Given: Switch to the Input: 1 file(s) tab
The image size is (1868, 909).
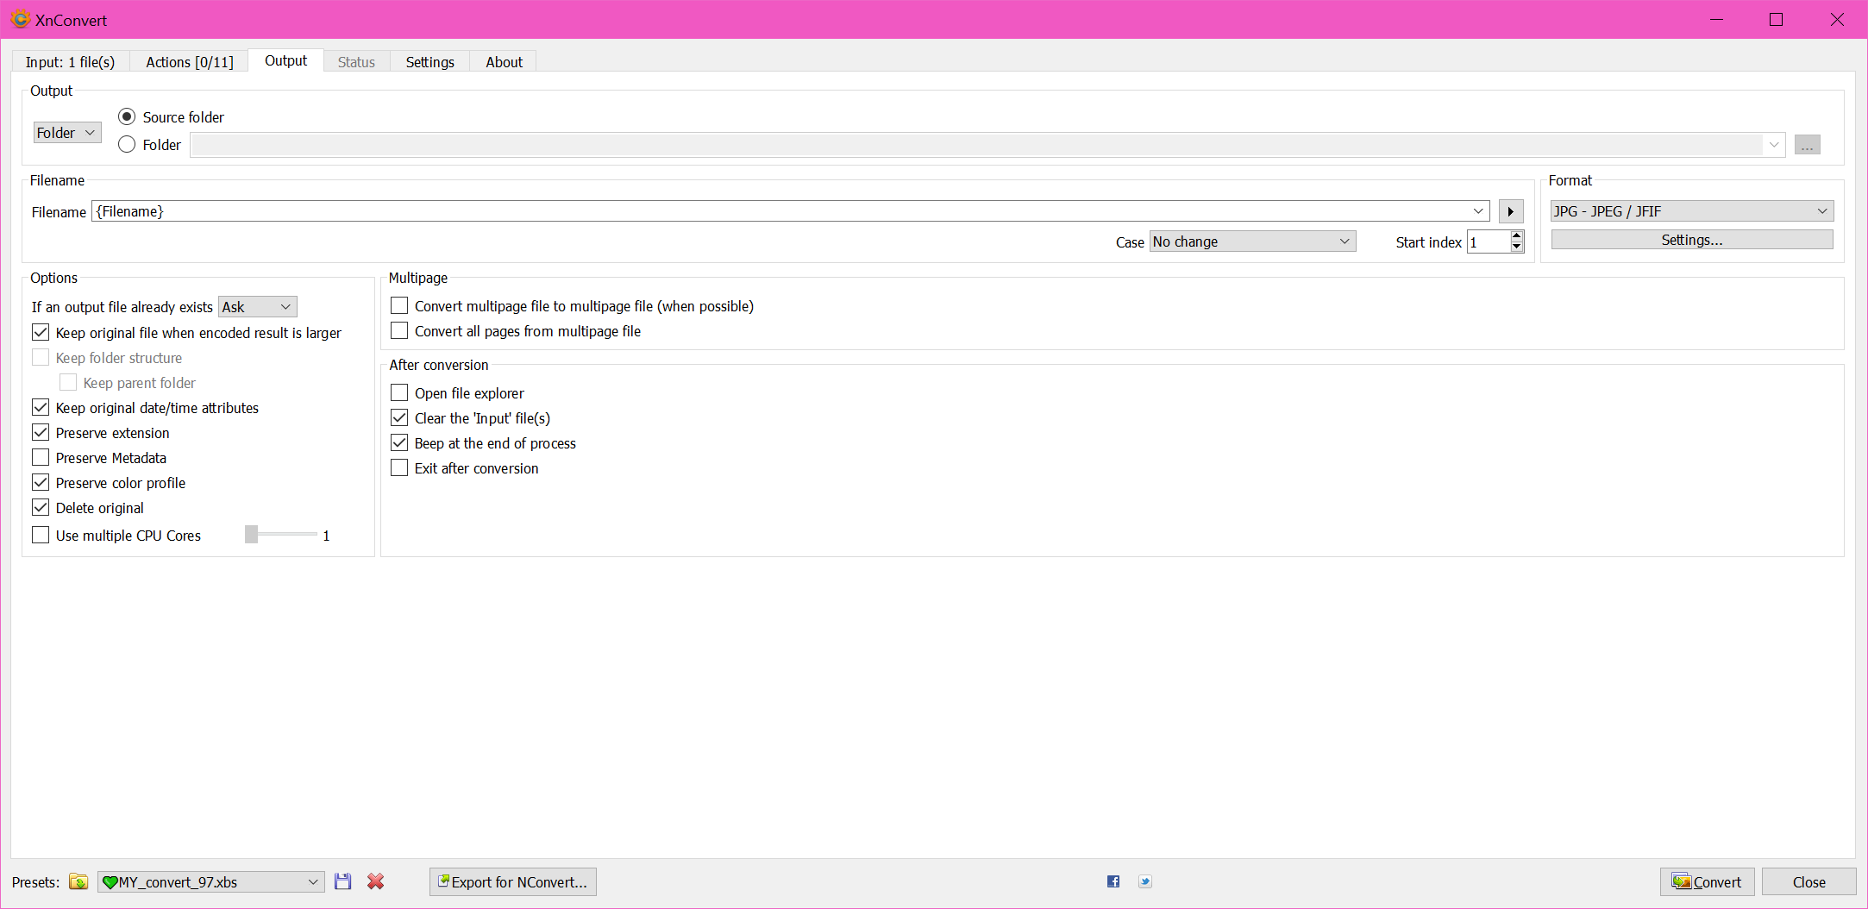Looking at the screenshot, I should tap(70, 62).
